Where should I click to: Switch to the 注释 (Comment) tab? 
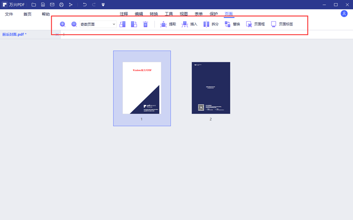[x=124, y=14]
